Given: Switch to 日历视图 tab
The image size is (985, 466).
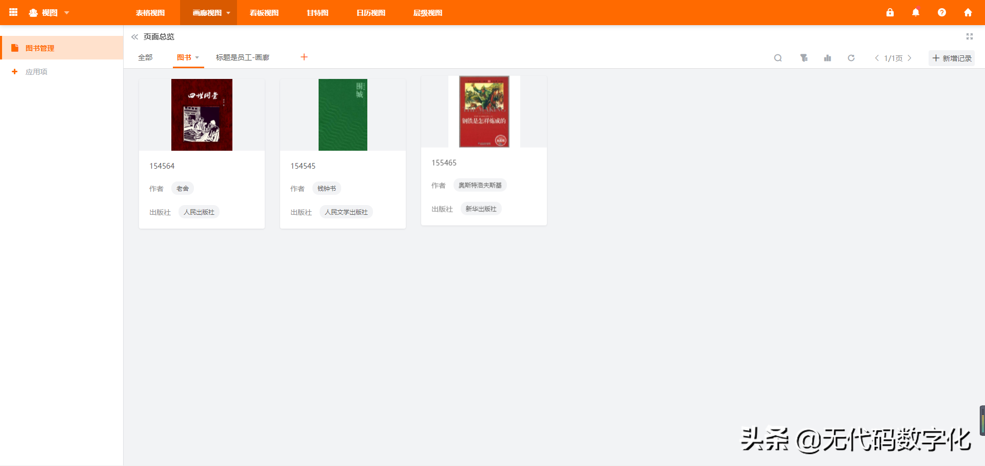Looking at the screenshot, I should click(x=371, y=13).
